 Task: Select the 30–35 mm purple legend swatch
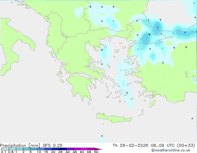click(70, 149)
